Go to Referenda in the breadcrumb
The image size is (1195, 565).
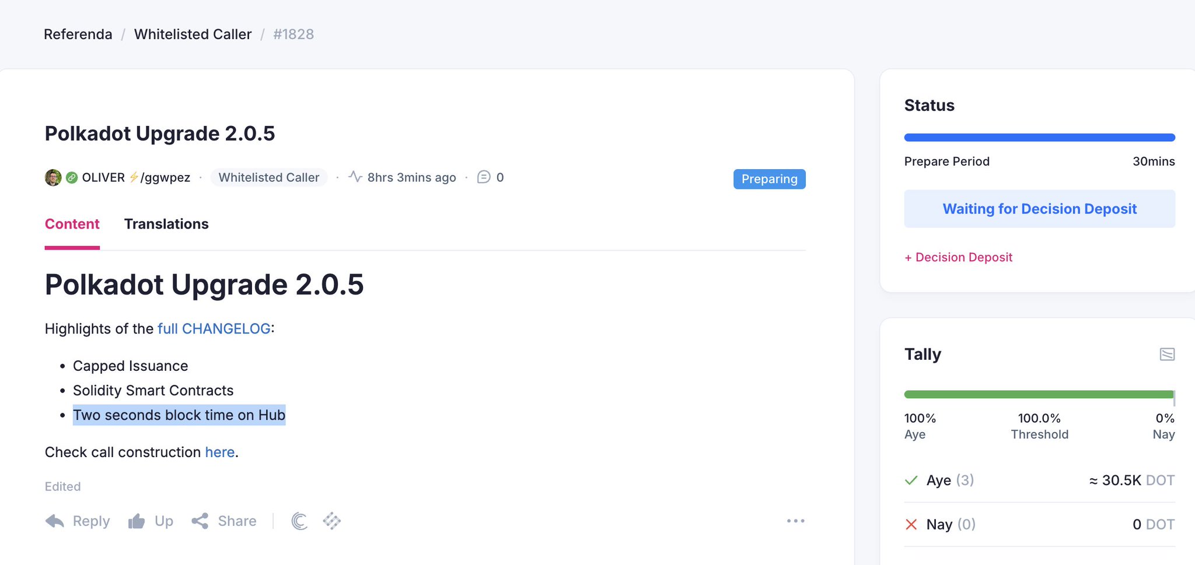(x=78, y=34)
